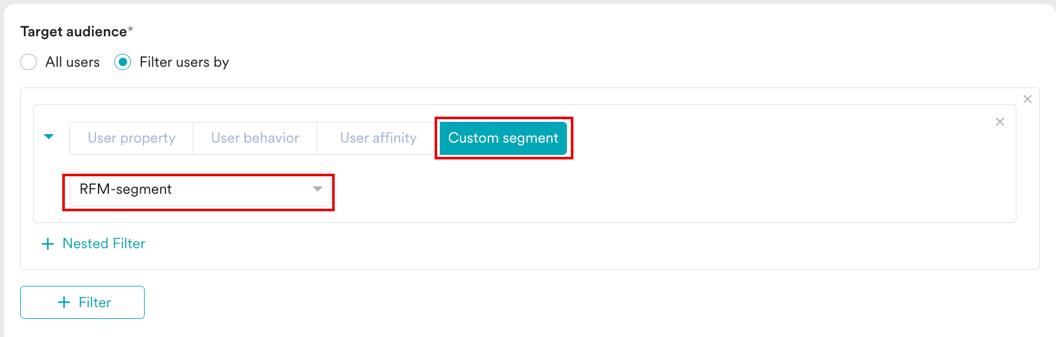
Task: Switch to the User property tab
Action: coord(132,138)
